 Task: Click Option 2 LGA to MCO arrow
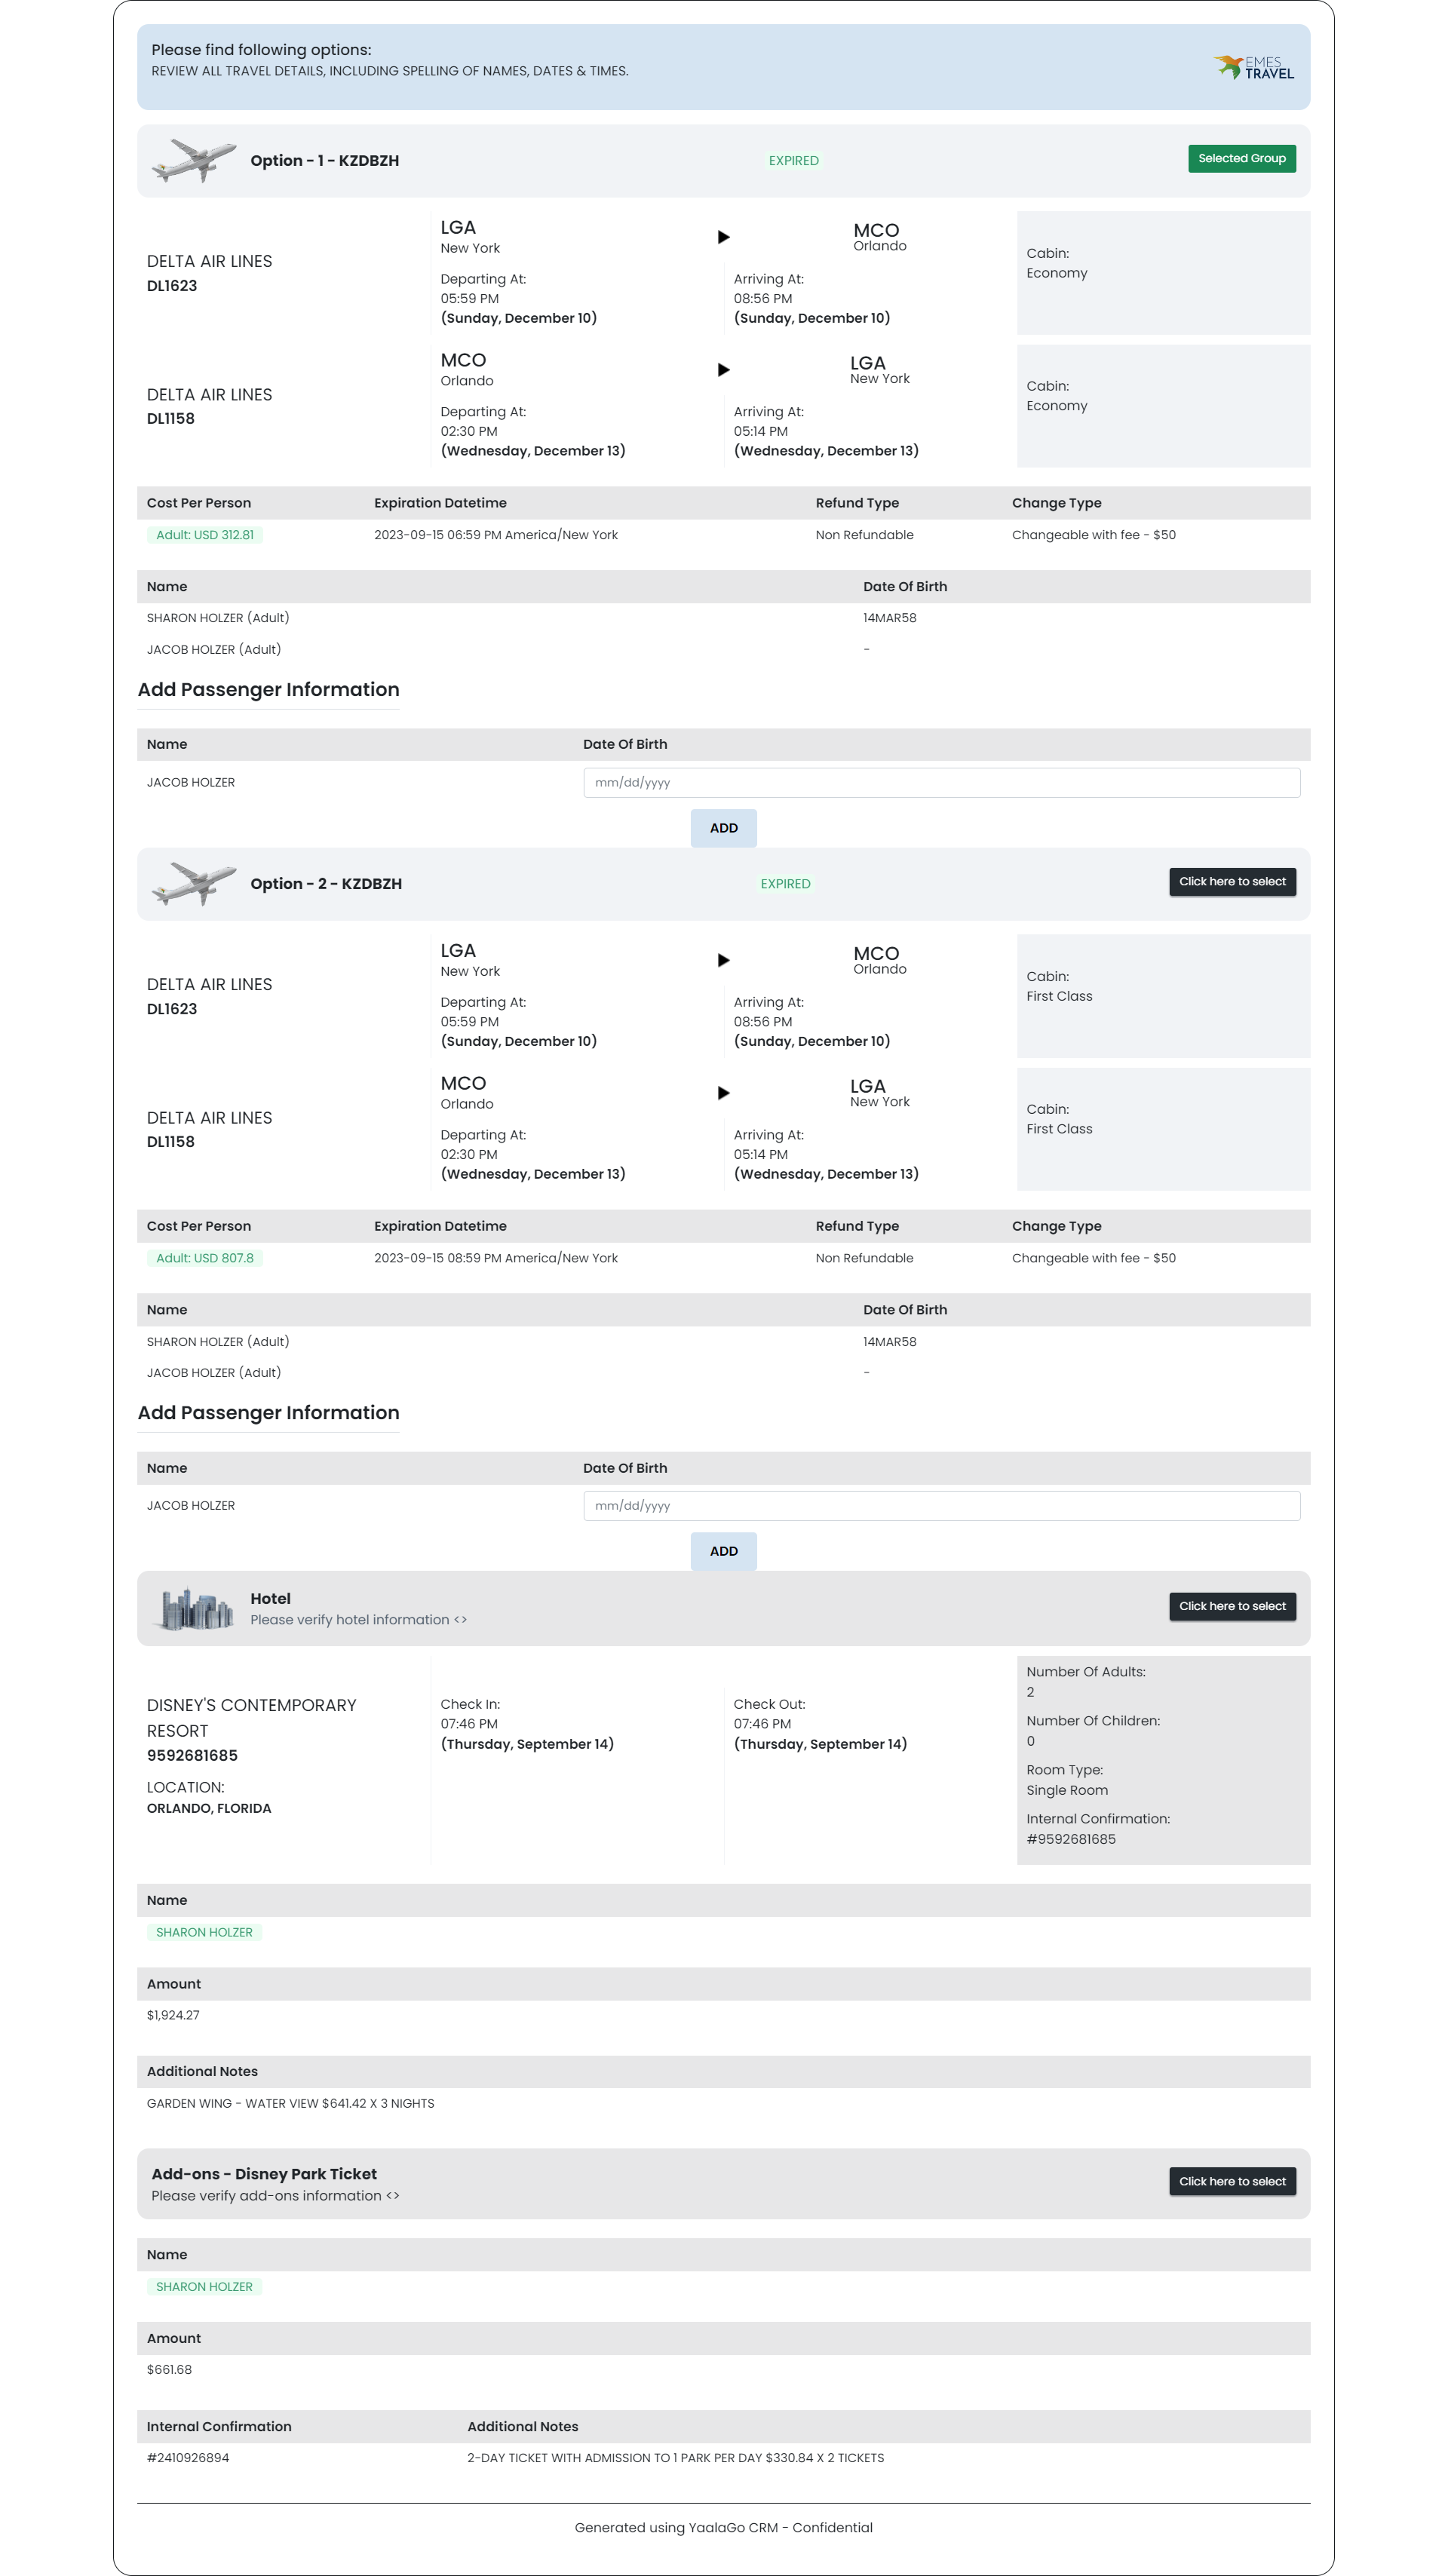click(723, 960)
